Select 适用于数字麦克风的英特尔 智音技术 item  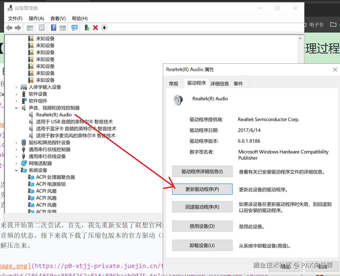point(76,136)
